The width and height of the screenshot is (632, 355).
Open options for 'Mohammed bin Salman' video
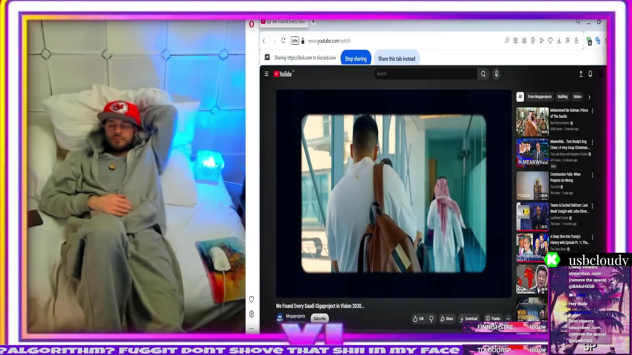[592, 111]
